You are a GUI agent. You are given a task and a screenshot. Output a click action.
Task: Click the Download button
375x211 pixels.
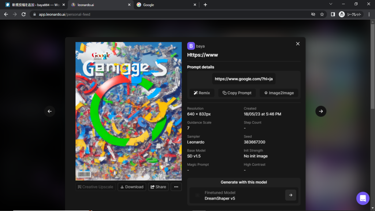point(132,187)
